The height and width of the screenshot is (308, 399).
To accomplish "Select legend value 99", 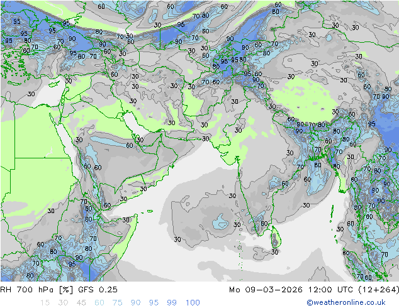I will (x=172, y=303).
